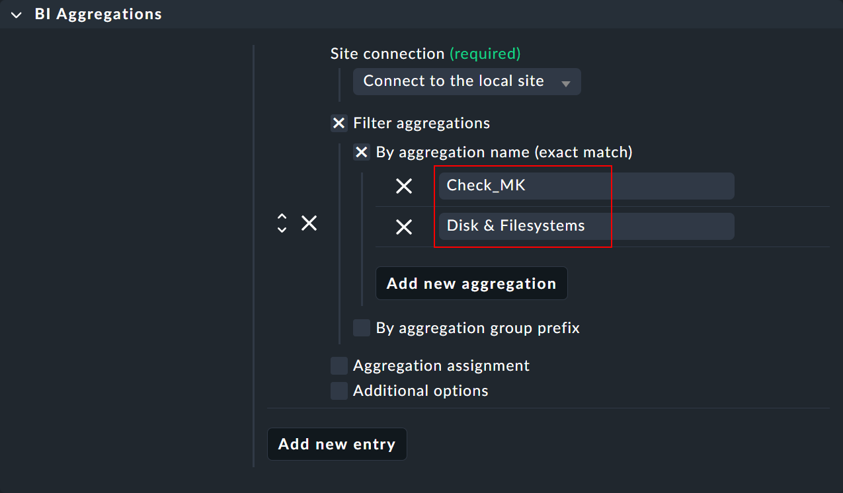Delete the Disk & Filesystems aggregation row
The width and height of the screenshot is (843, 493).
tap(404, 227)
